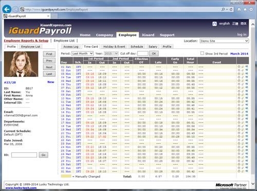Click the home icon beside english
This screenshot has height=191, width=257.
point(214,24)
